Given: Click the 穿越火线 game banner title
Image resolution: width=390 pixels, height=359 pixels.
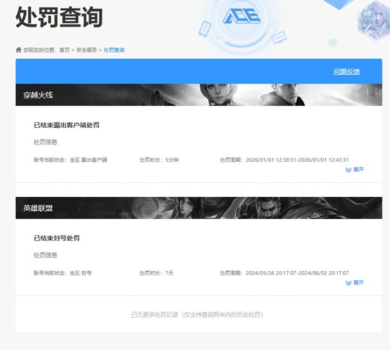Looking at the screenshot, I should [x=38, y=95].
